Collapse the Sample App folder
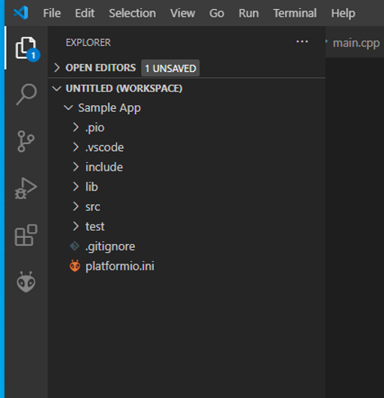The width and height of the screenshot is (384, 398). (109, 108)
